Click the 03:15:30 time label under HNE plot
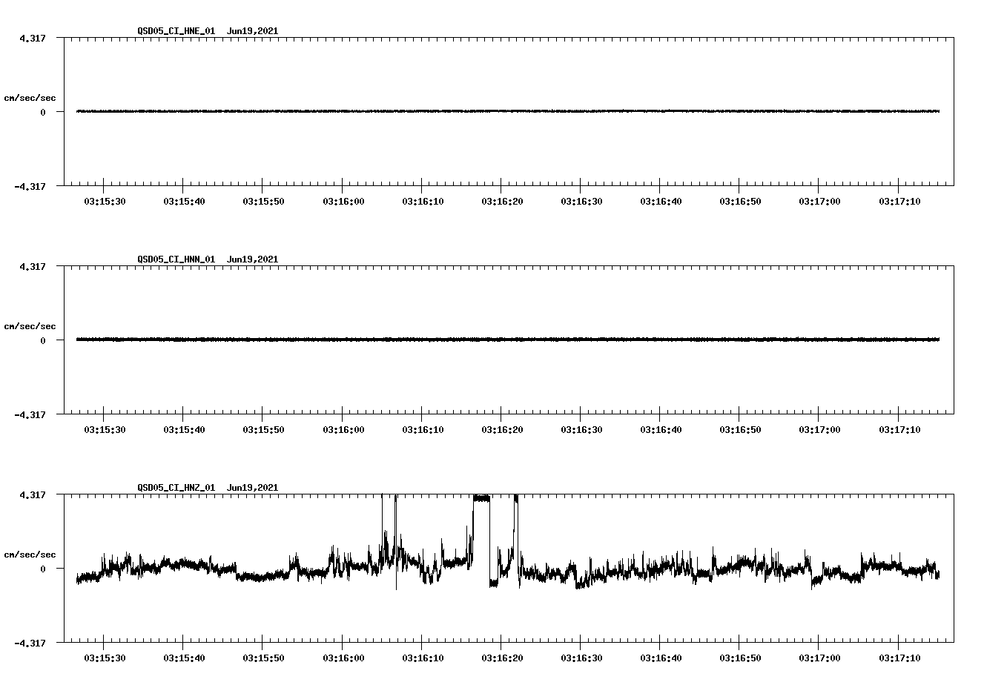The image size is (1007, 685). [104, 201]
